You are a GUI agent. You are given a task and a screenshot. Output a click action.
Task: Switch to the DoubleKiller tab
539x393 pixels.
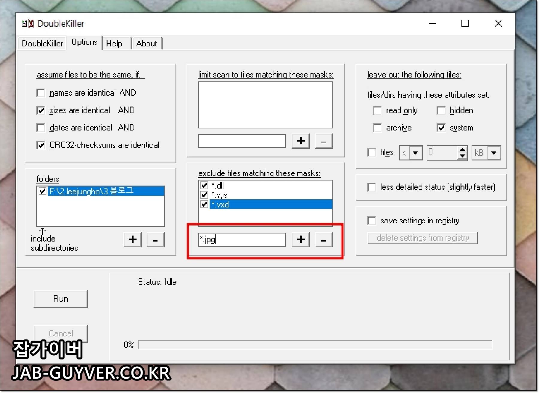pos(42,43)
